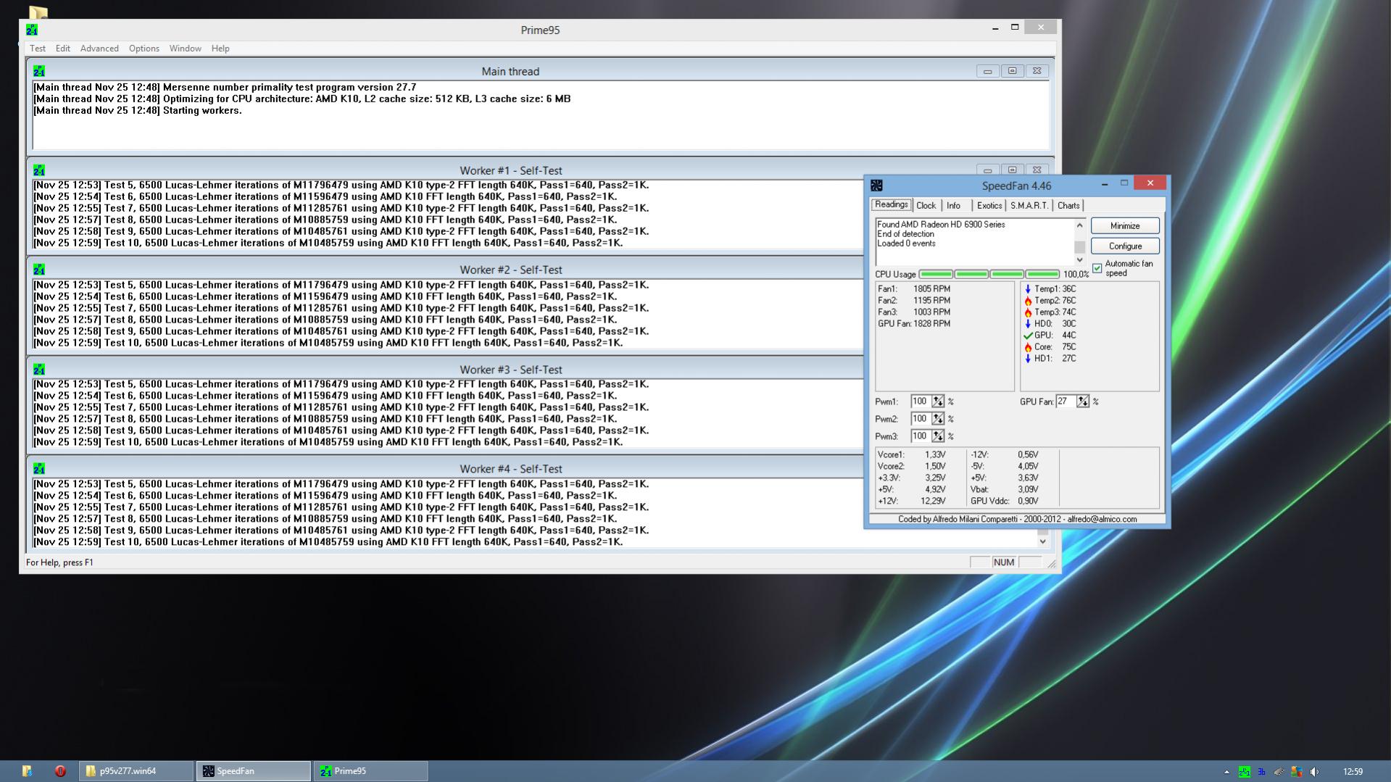Click the Configure button in SpeedFan
This screenshot has height=782, width=1391.
pyautogui.click(x=1125, y=246)
